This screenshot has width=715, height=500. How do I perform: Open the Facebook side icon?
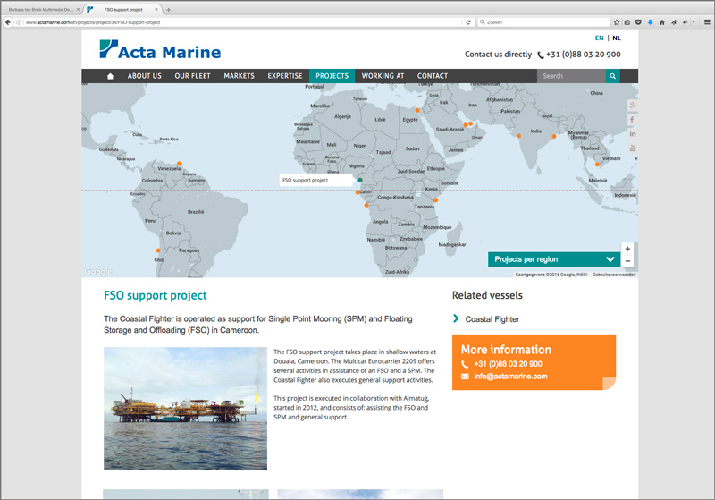pos(633,120)
